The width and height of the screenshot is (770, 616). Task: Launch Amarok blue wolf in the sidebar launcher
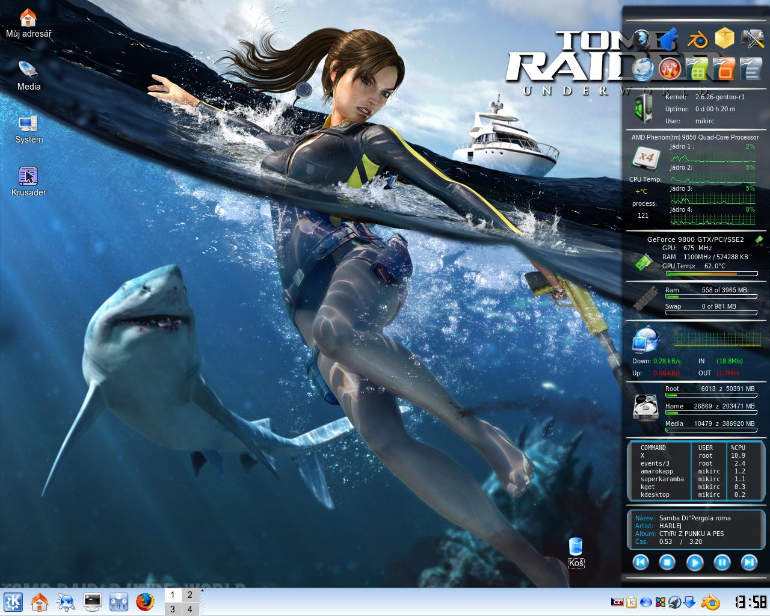pyautogui.click(x=670, y=39)
